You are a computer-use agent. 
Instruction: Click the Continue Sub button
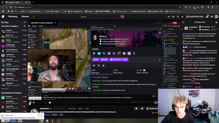point(152,109)
